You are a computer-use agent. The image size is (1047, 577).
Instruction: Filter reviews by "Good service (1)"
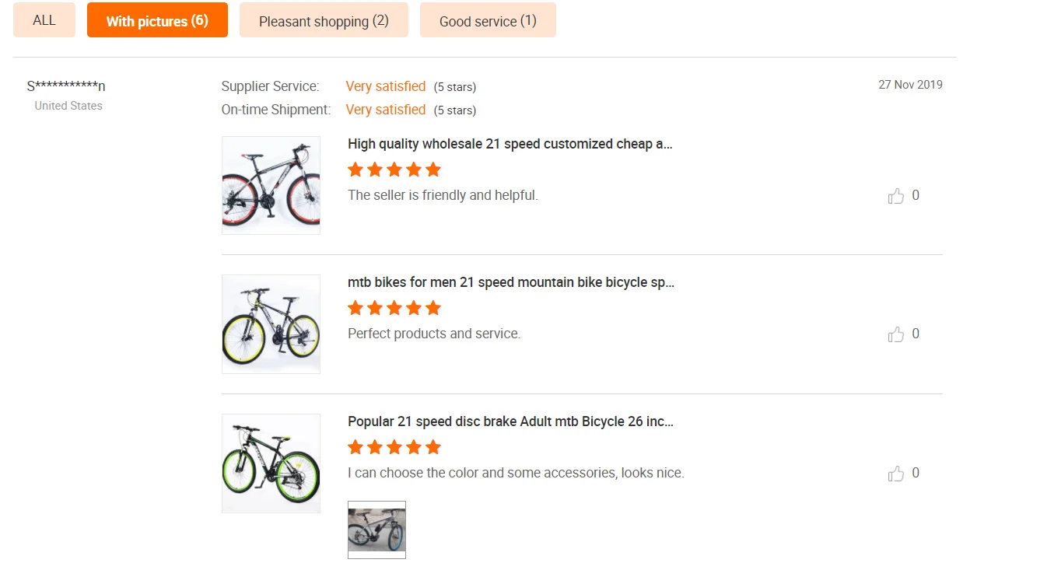click(488, 20)
